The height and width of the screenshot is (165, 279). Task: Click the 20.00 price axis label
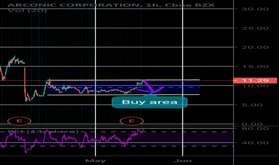(x=255, y=47)
